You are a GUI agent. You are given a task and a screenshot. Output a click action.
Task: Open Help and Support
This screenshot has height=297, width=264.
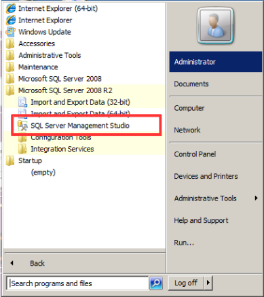[201, 220]
